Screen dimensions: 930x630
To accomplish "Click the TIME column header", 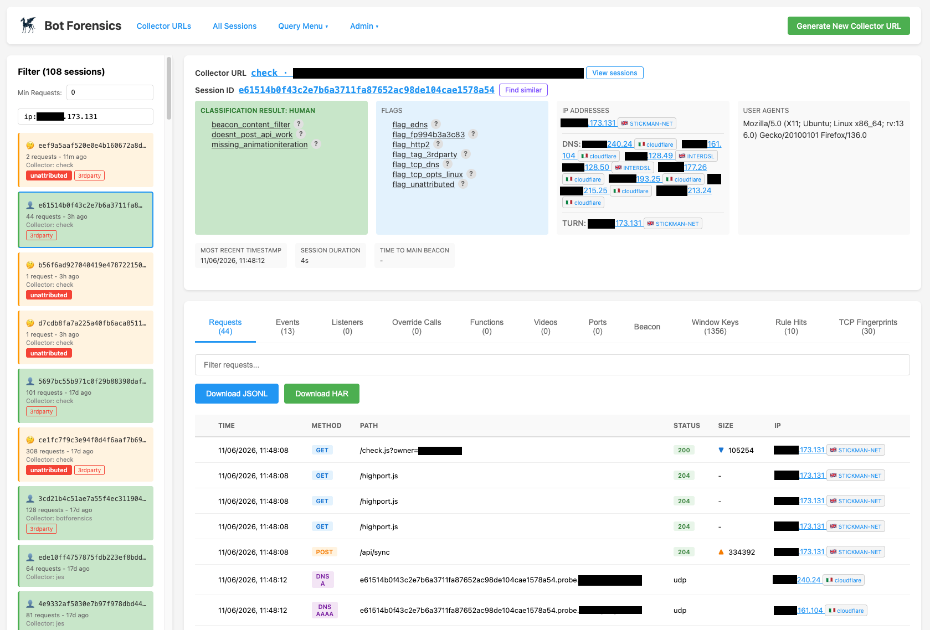I will (227, 426).
